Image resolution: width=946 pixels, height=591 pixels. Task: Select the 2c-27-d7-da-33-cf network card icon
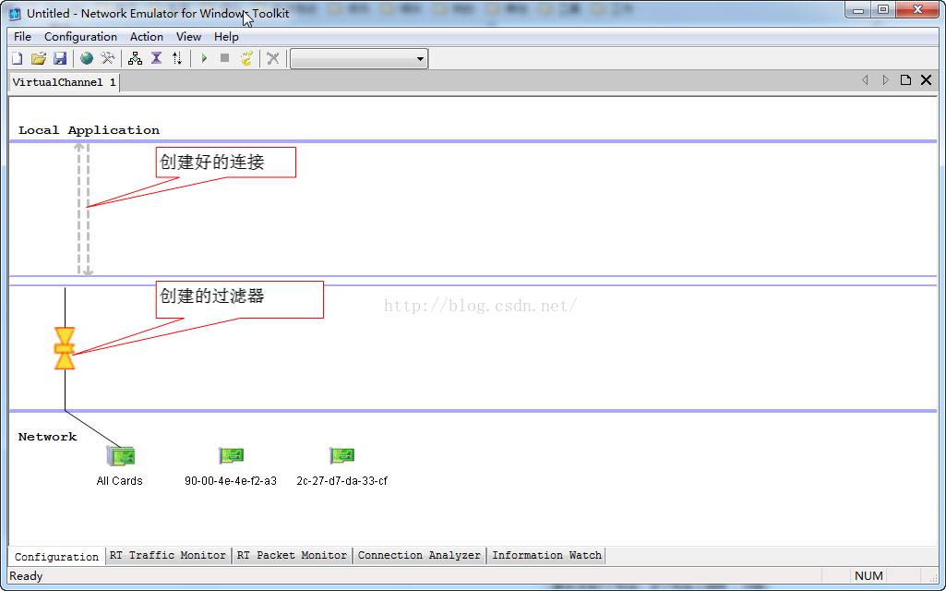pos(341,454)
